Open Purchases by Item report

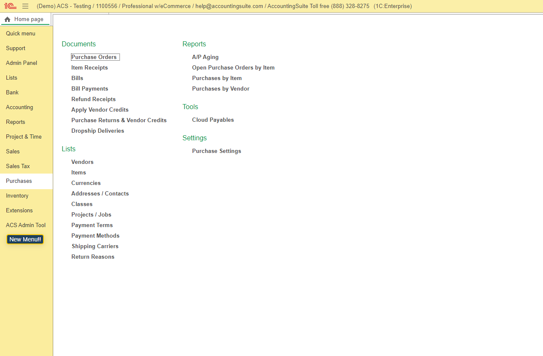[217, 78]
